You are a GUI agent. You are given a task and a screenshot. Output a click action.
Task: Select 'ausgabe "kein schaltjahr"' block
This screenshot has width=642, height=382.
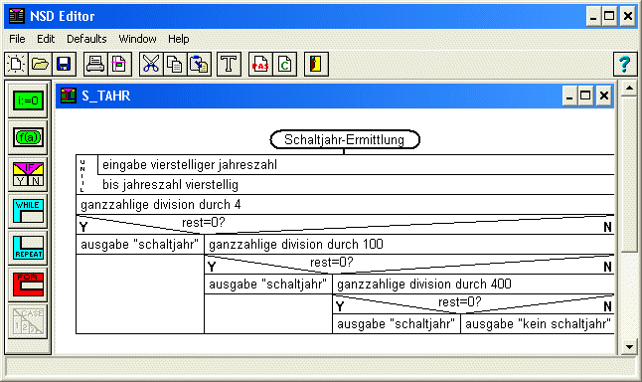pyautogui.click(x=538, y=323)
